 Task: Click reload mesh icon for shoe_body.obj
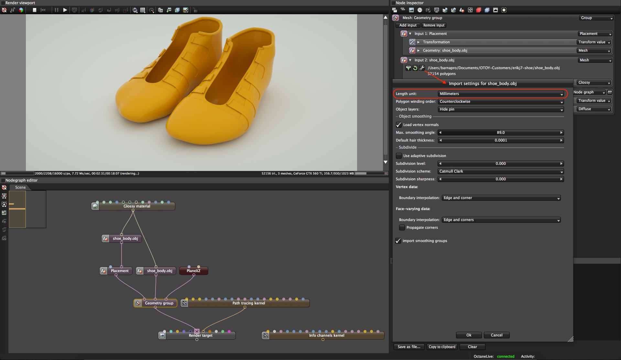point(415,68)
